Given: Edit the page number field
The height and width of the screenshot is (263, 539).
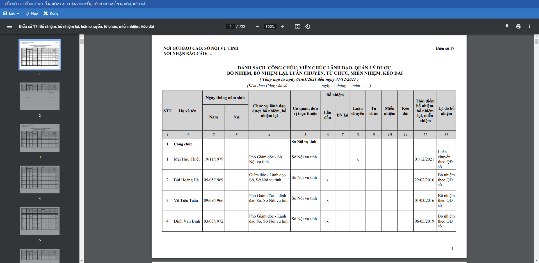Looking at the screenshot, I should point(231,26).
